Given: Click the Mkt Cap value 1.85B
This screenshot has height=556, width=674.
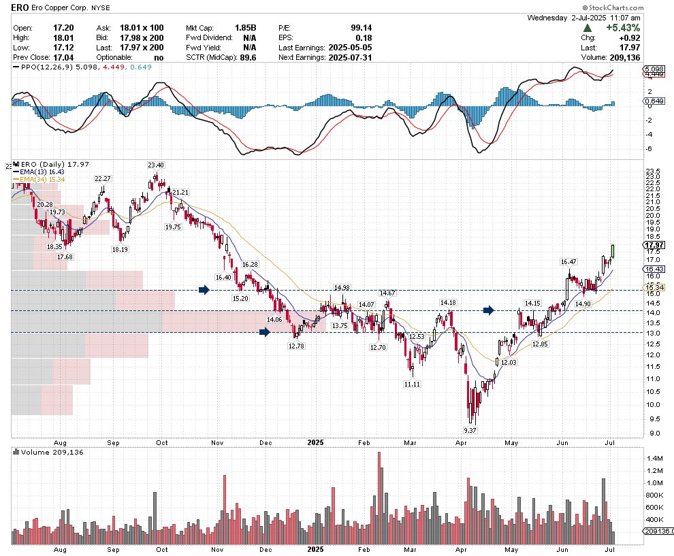Looking at the screenshot, I should [245, 28].
